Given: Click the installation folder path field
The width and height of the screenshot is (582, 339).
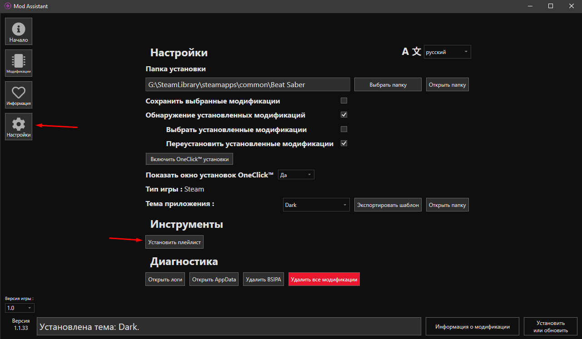Looking at the screenshot, I should [248, 84].
